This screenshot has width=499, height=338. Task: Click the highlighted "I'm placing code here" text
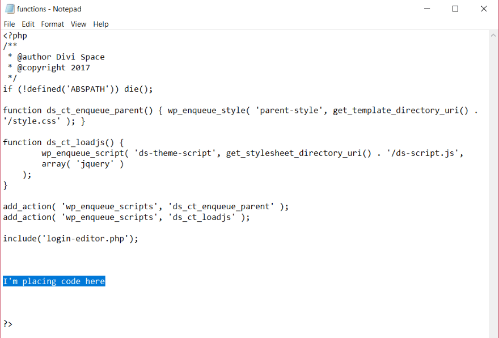(x=54, y=281)
